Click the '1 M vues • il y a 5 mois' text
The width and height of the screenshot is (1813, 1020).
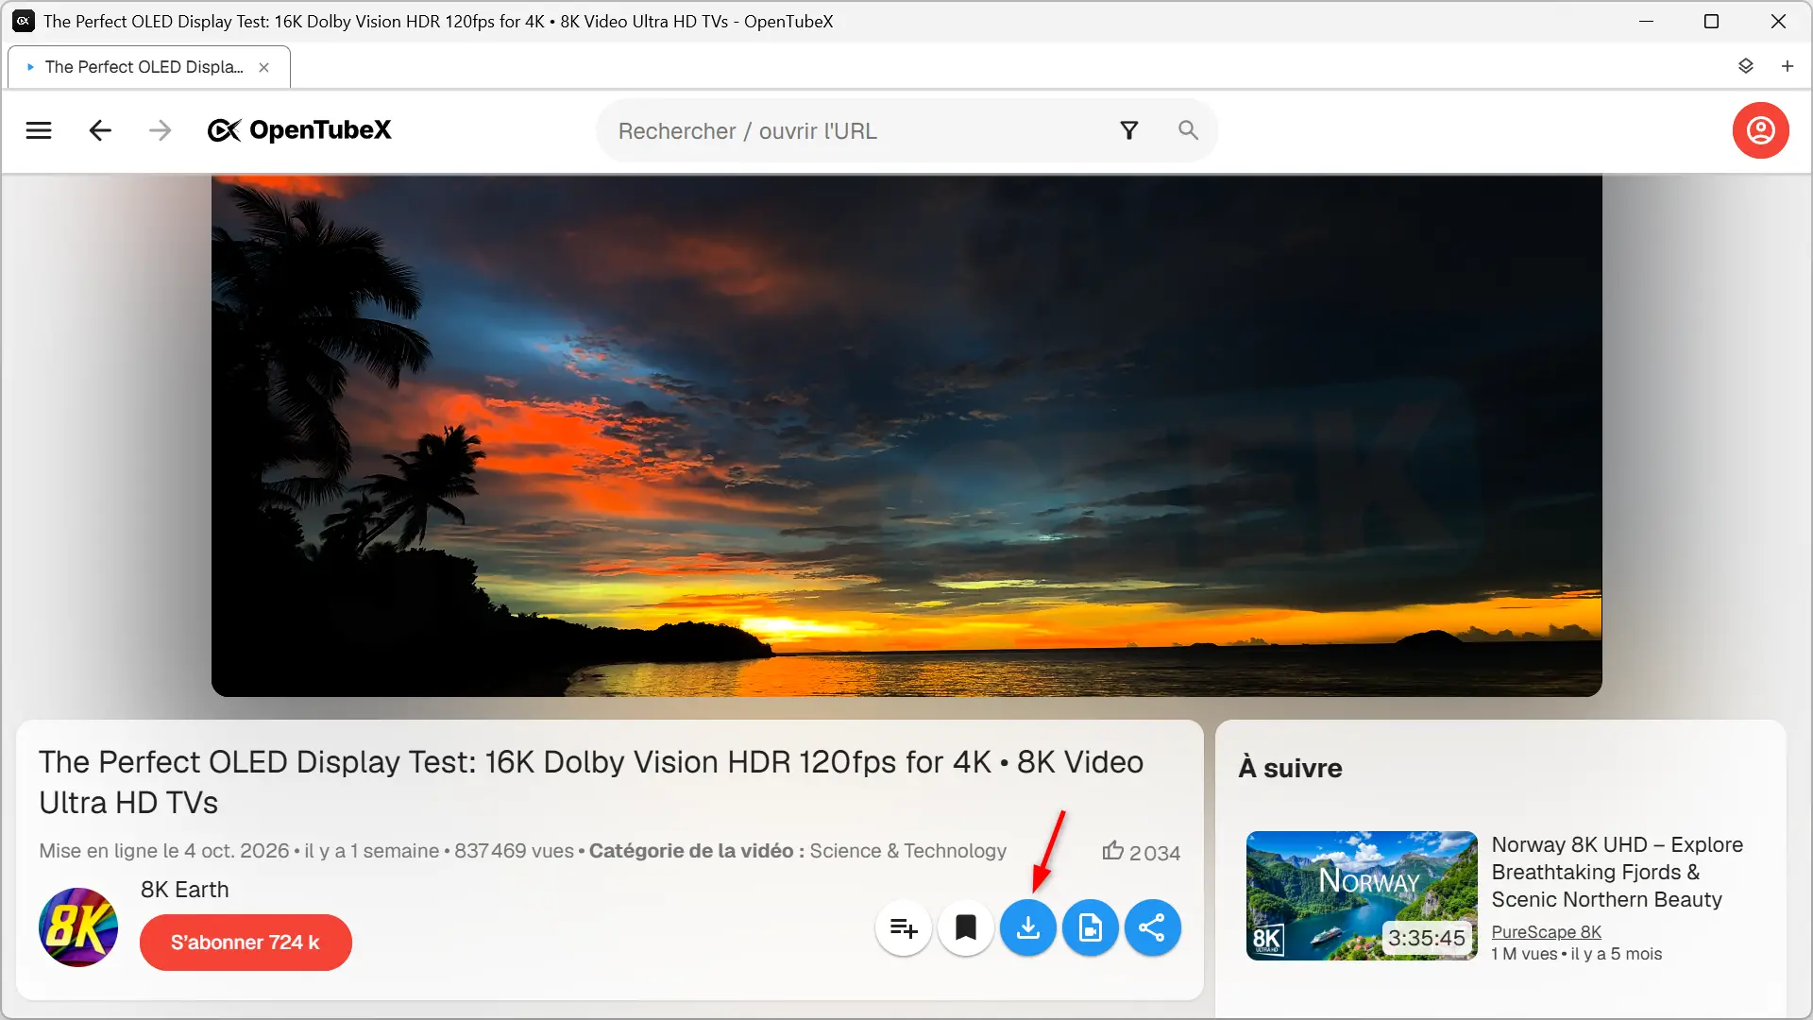point(1577,954)
